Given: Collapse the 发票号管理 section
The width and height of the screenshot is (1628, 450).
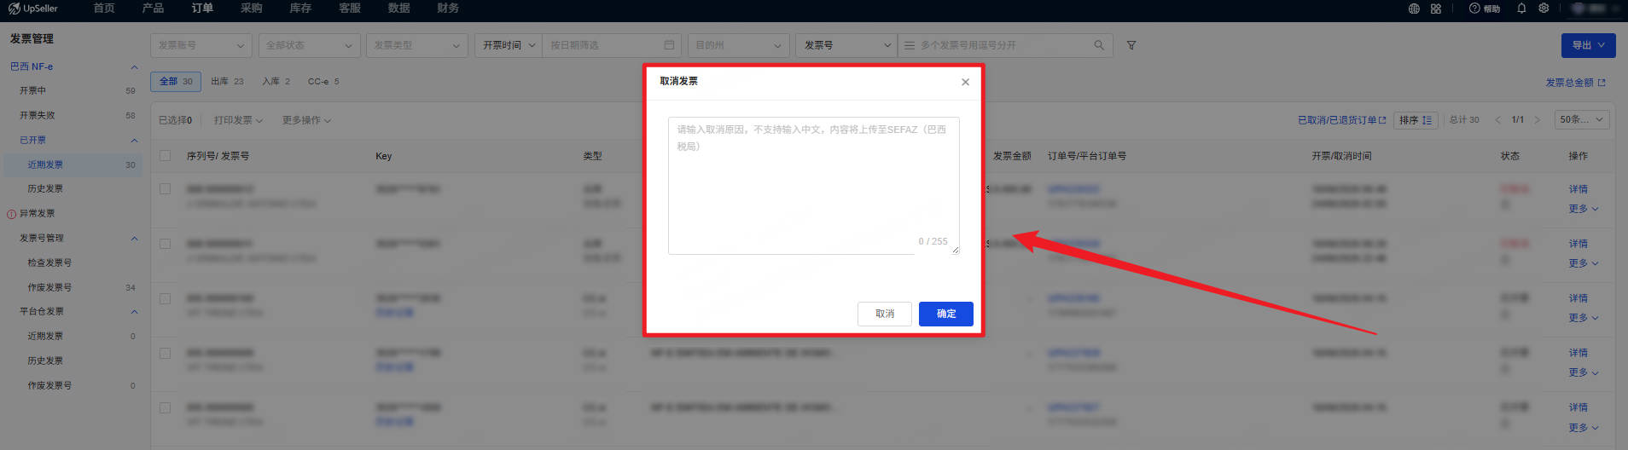Looking at the screenshot, I should [134, 239].
